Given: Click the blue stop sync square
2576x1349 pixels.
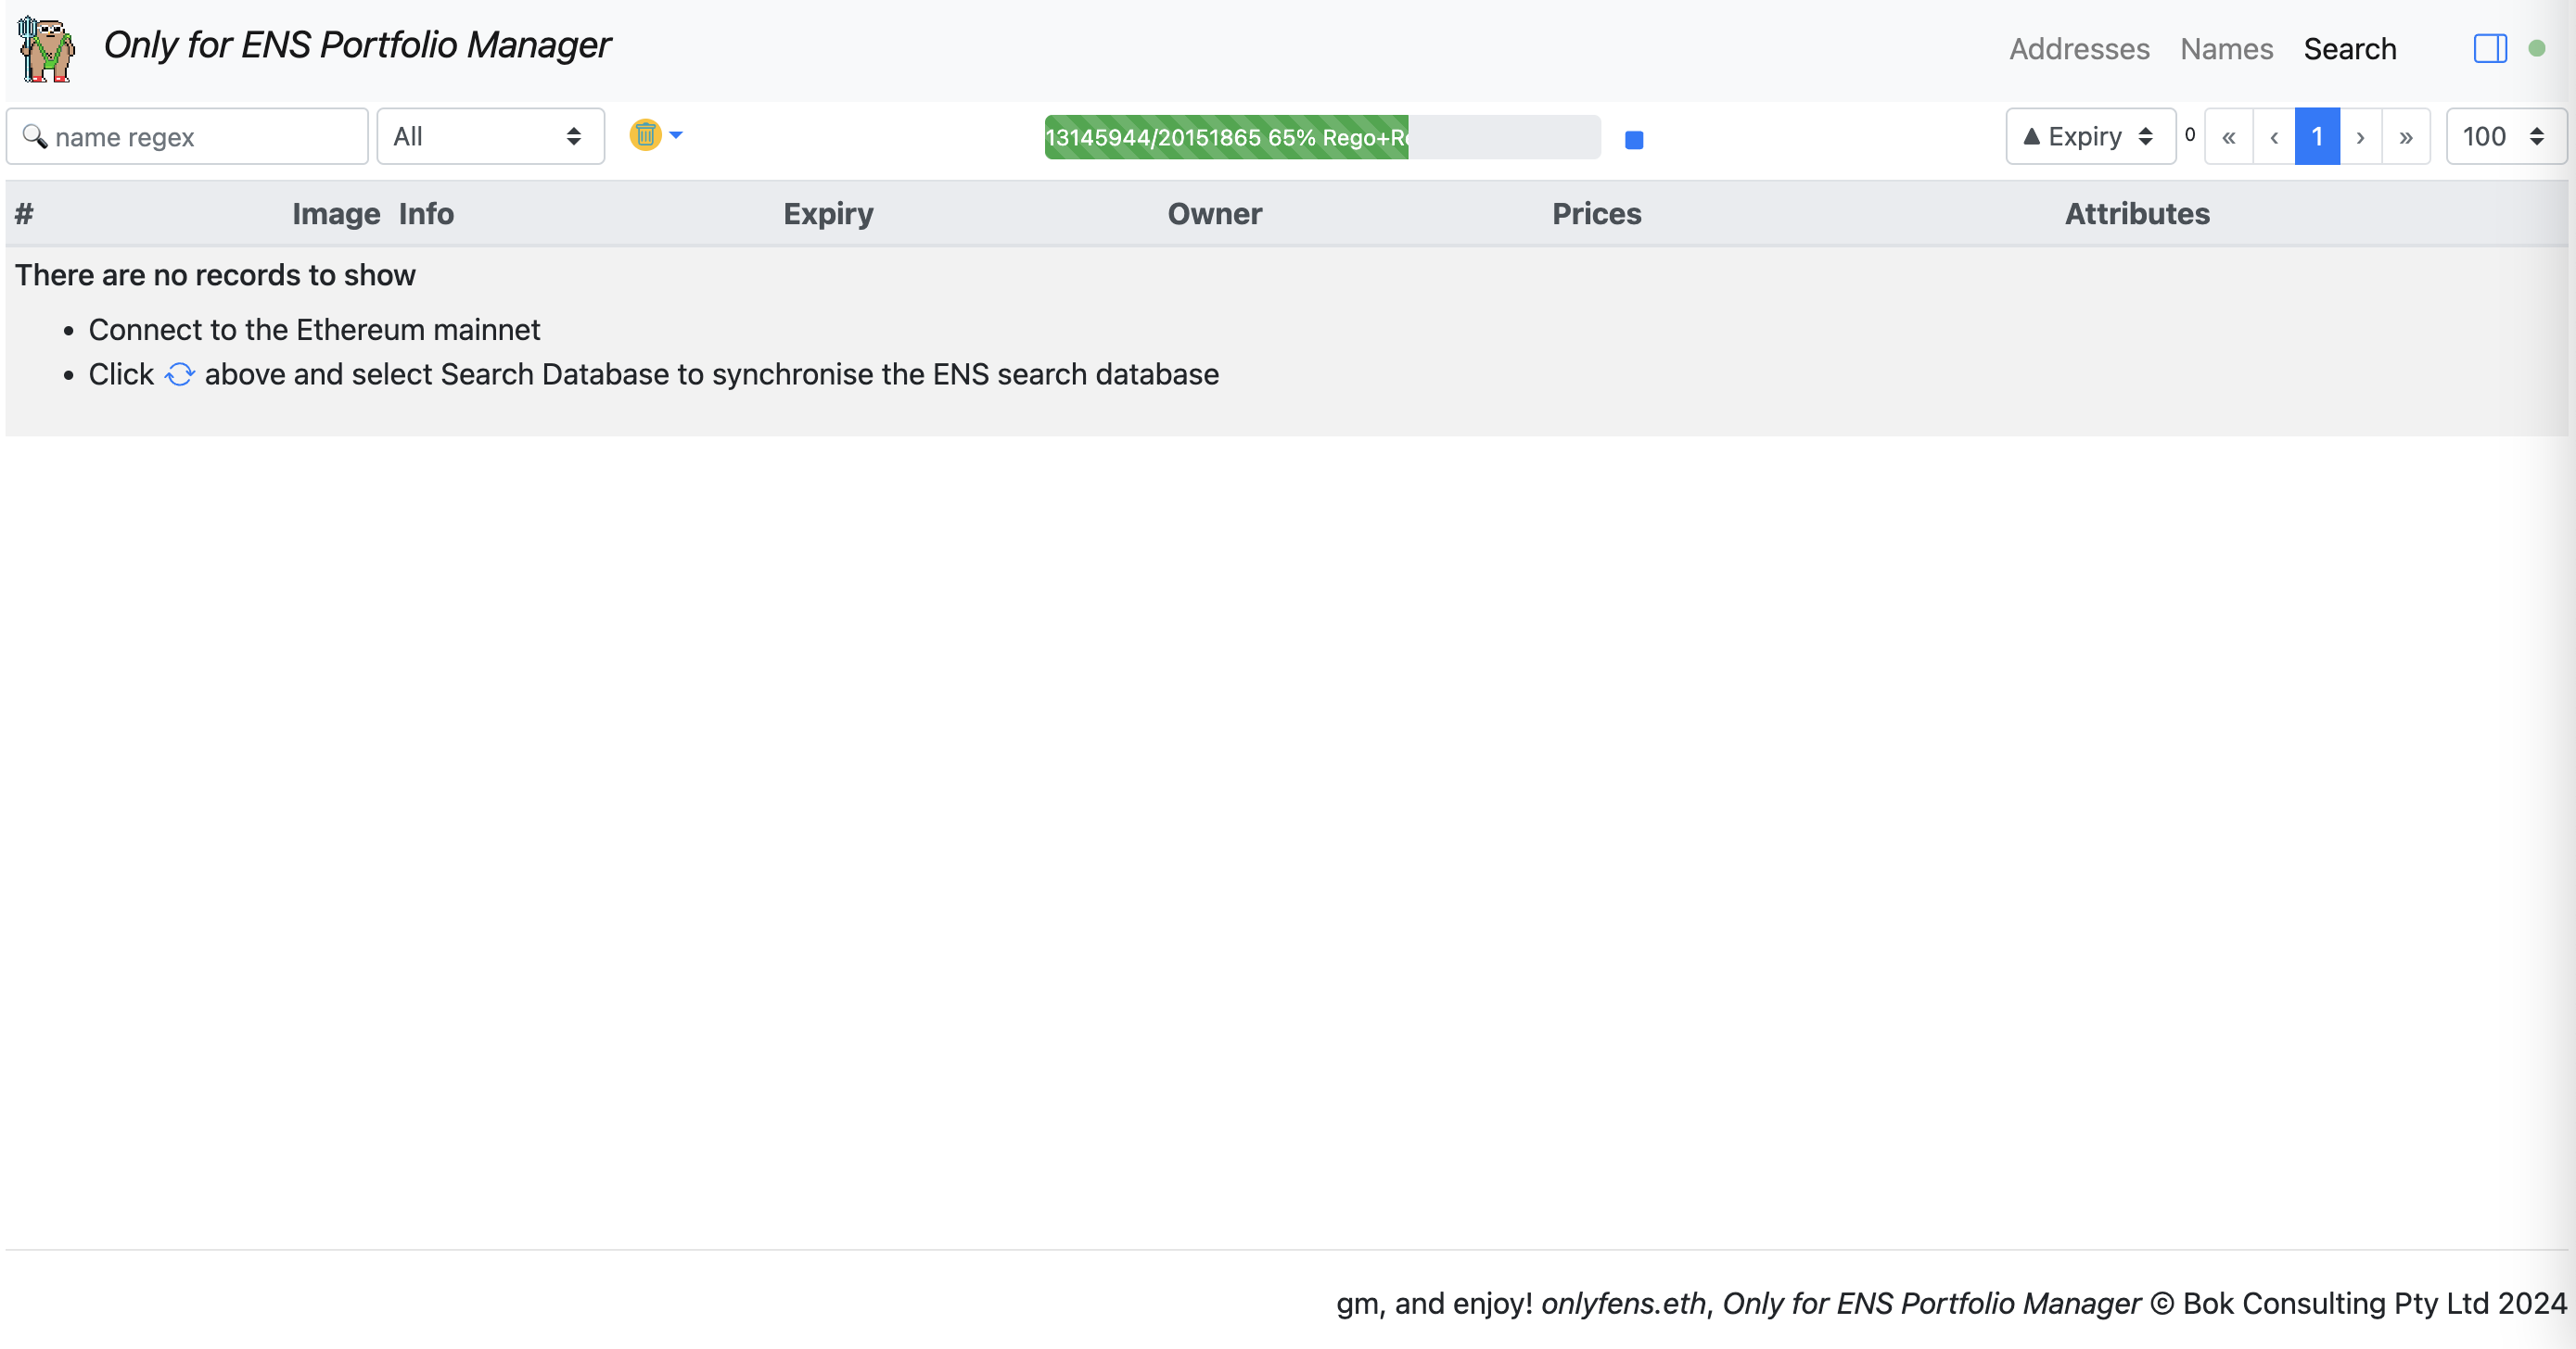Looking at the screenshot, I should [1634, 140].
